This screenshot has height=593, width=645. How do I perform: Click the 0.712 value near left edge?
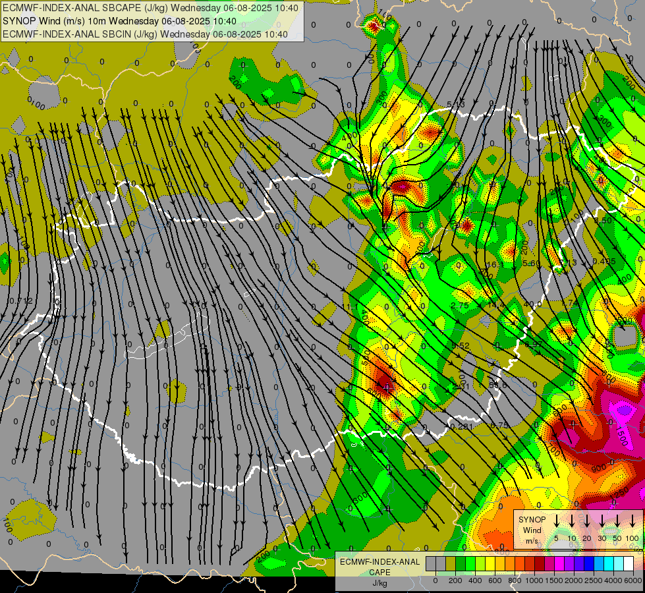pos(20,301)
